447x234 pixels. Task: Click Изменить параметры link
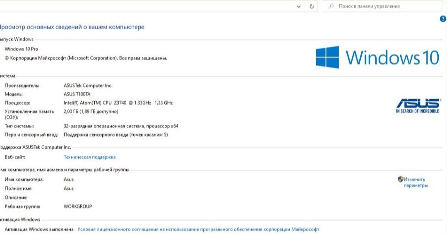click(416, 182)
